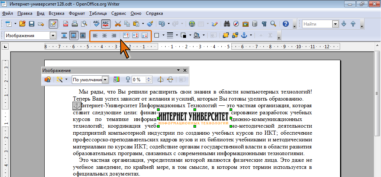The width and height of the screenshot is (381, 177).
Task: Turn wrap off for the image
Action: [64, 36]
